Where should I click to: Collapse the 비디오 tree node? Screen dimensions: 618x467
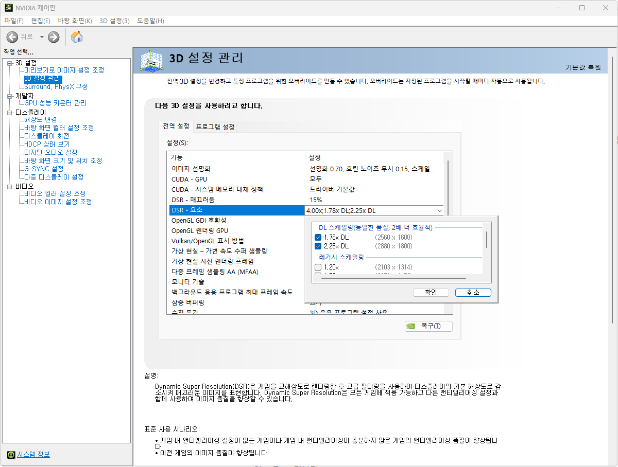pyautogui.click(x=10, y=186)
